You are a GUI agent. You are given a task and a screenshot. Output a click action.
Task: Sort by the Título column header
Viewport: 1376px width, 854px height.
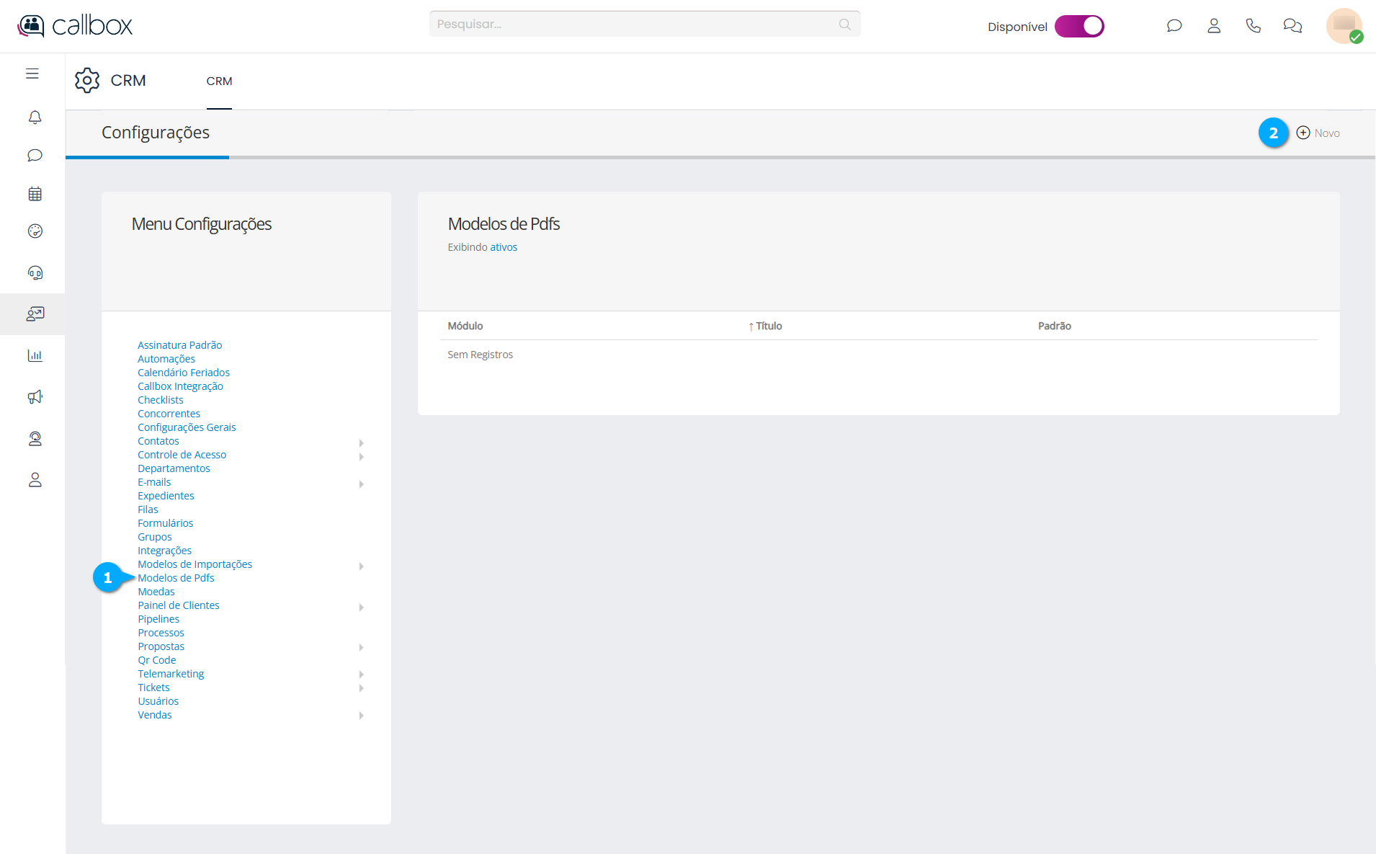click(x=768, y=326)
